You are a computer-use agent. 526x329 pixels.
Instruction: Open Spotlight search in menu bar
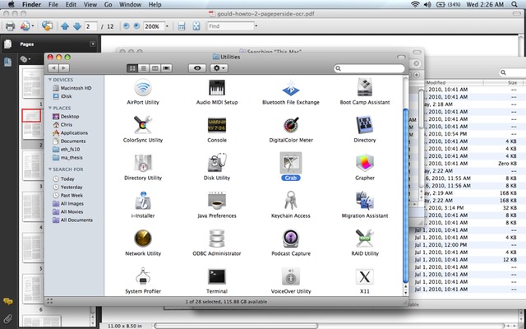pos(514,4)
